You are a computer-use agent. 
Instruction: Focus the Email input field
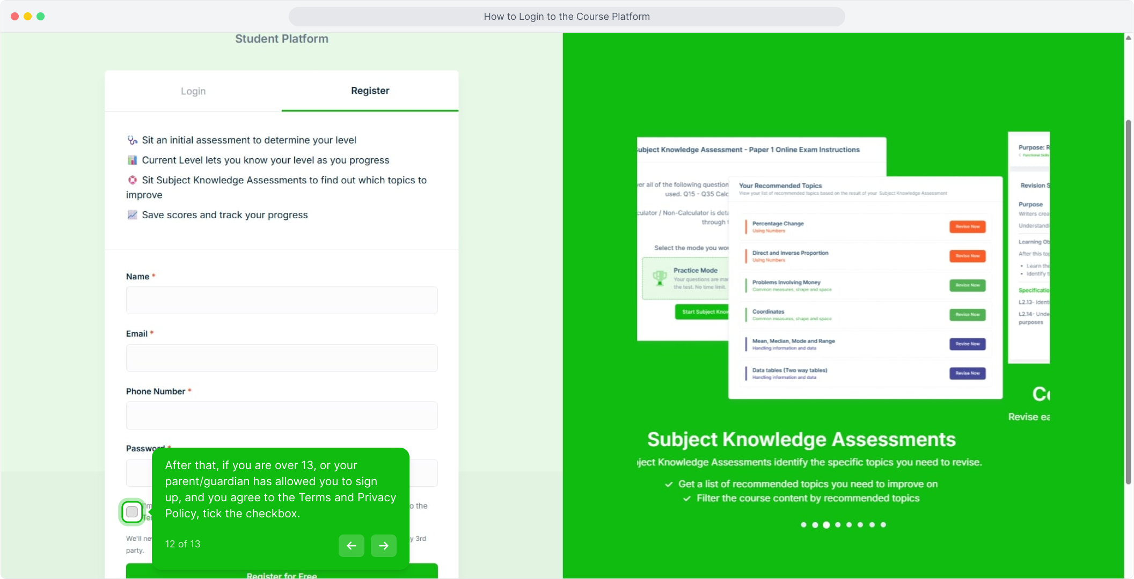click(x=282, y=358)
